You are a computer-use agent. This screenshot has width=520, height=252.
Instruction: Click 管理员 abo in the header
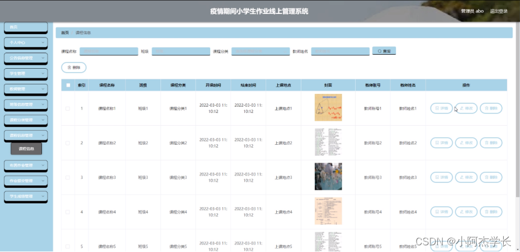(x=472, y=11)
